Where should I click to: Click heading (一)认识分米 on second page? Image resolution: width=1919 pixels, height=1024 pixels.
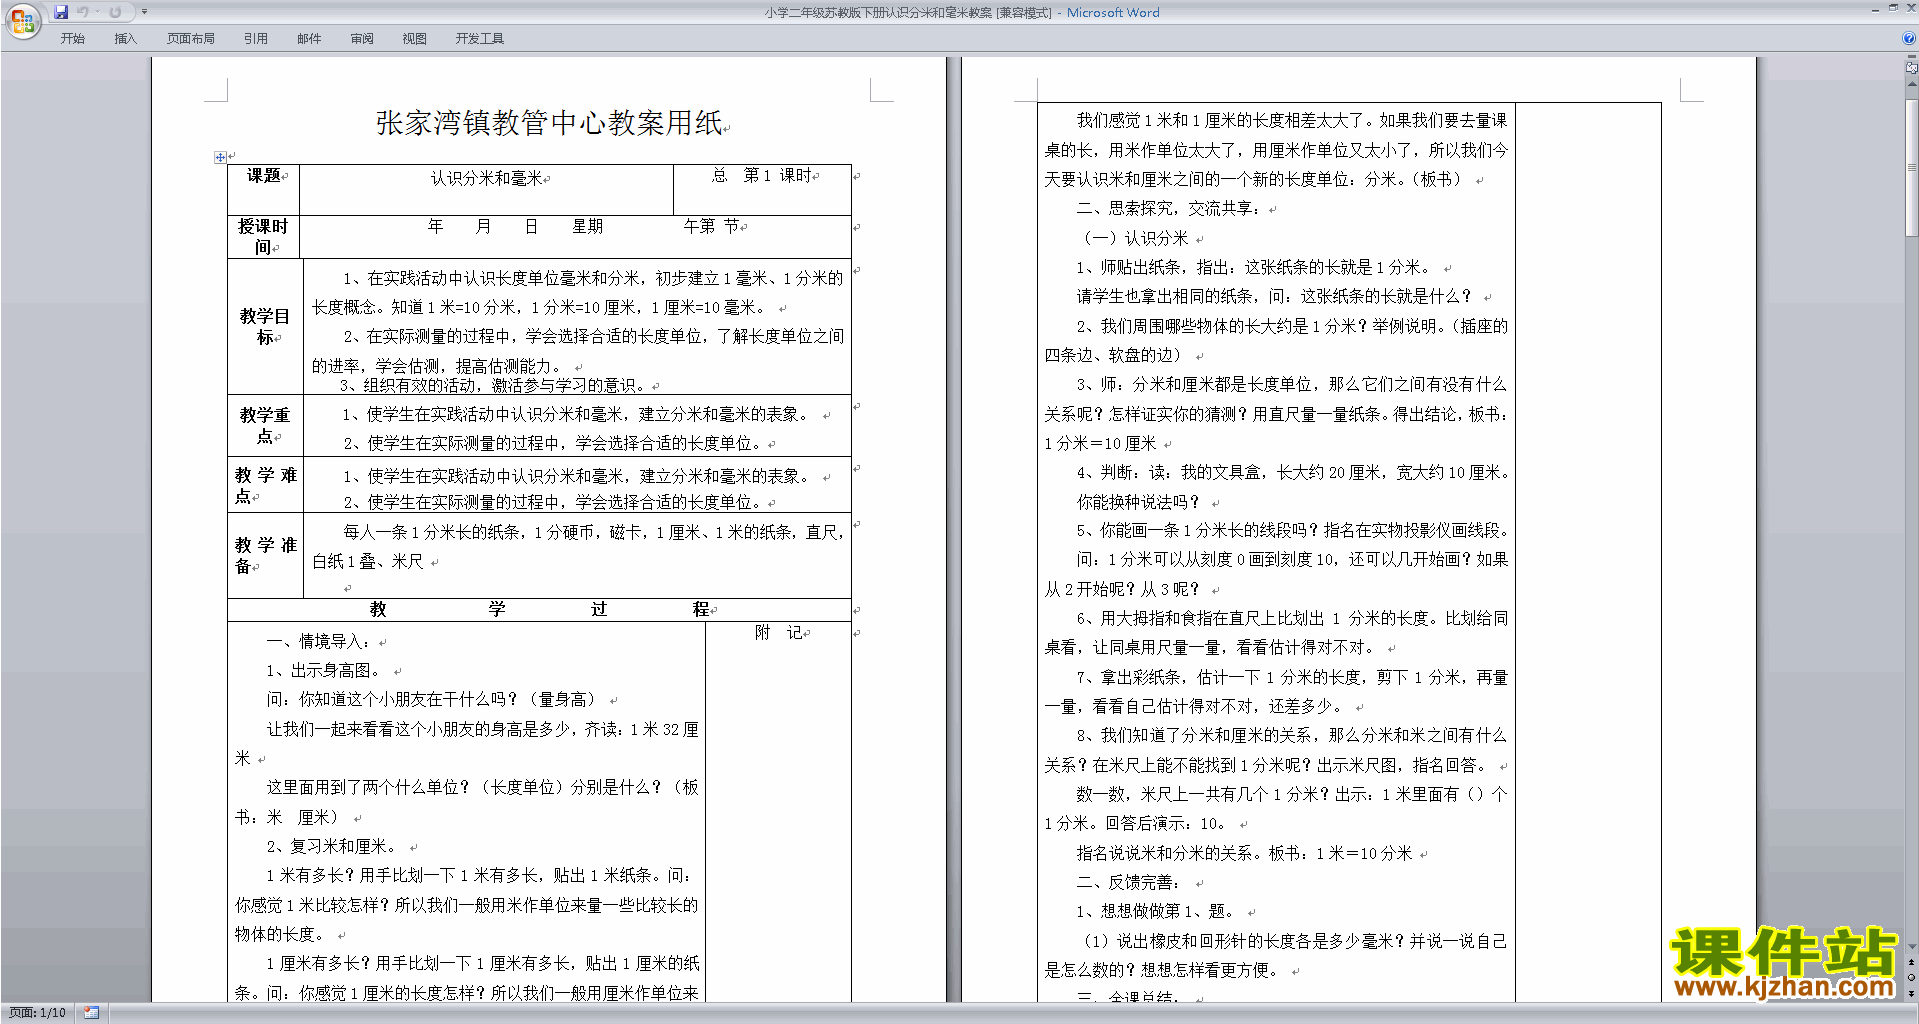click(1136, 238)
